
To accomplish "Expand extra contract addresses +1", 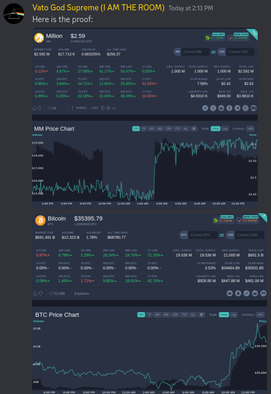I will [114, 108].
